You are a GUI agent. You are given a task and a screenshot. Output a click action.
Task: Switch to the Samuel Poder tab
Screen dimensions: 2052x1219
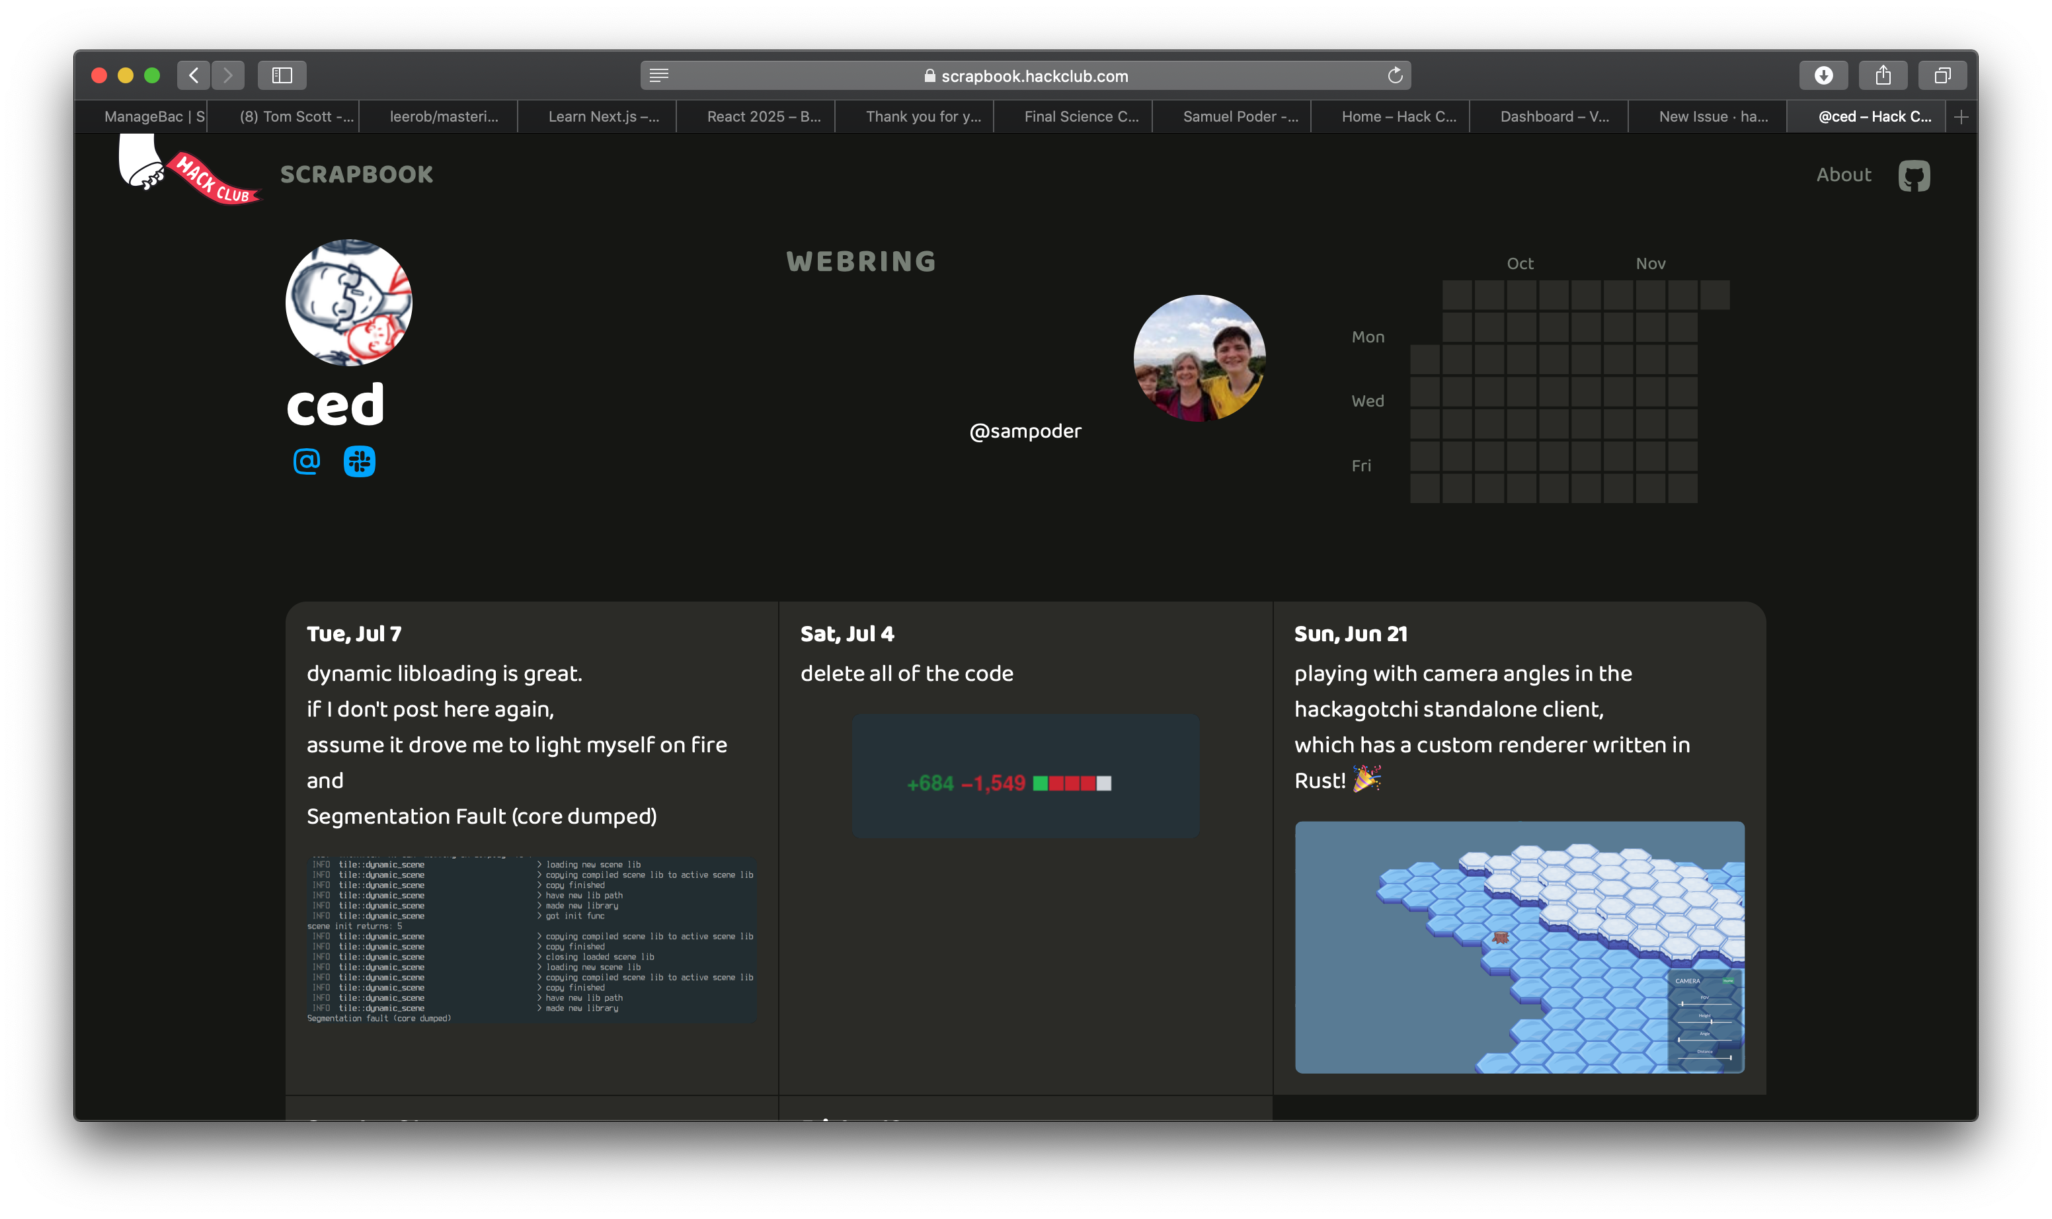(x=1240, y=116)
